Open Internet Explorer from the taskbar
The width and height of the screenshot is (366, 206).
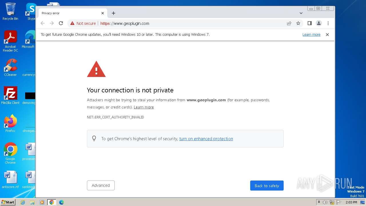[23, 202]
